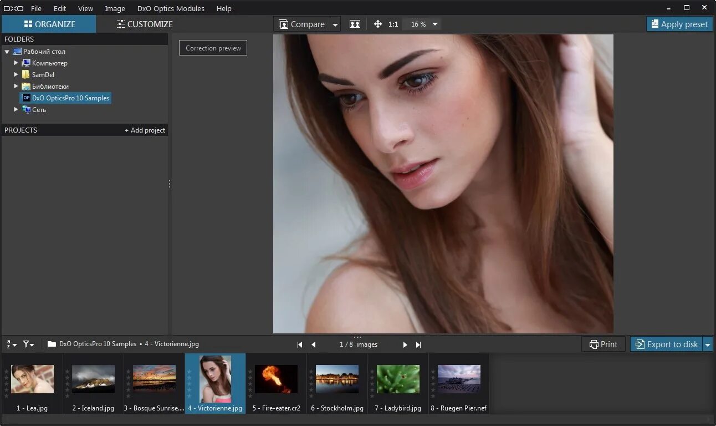The image size is (716, 426).
Task: Open the Edit menu
Action: (x=60, y=8)
